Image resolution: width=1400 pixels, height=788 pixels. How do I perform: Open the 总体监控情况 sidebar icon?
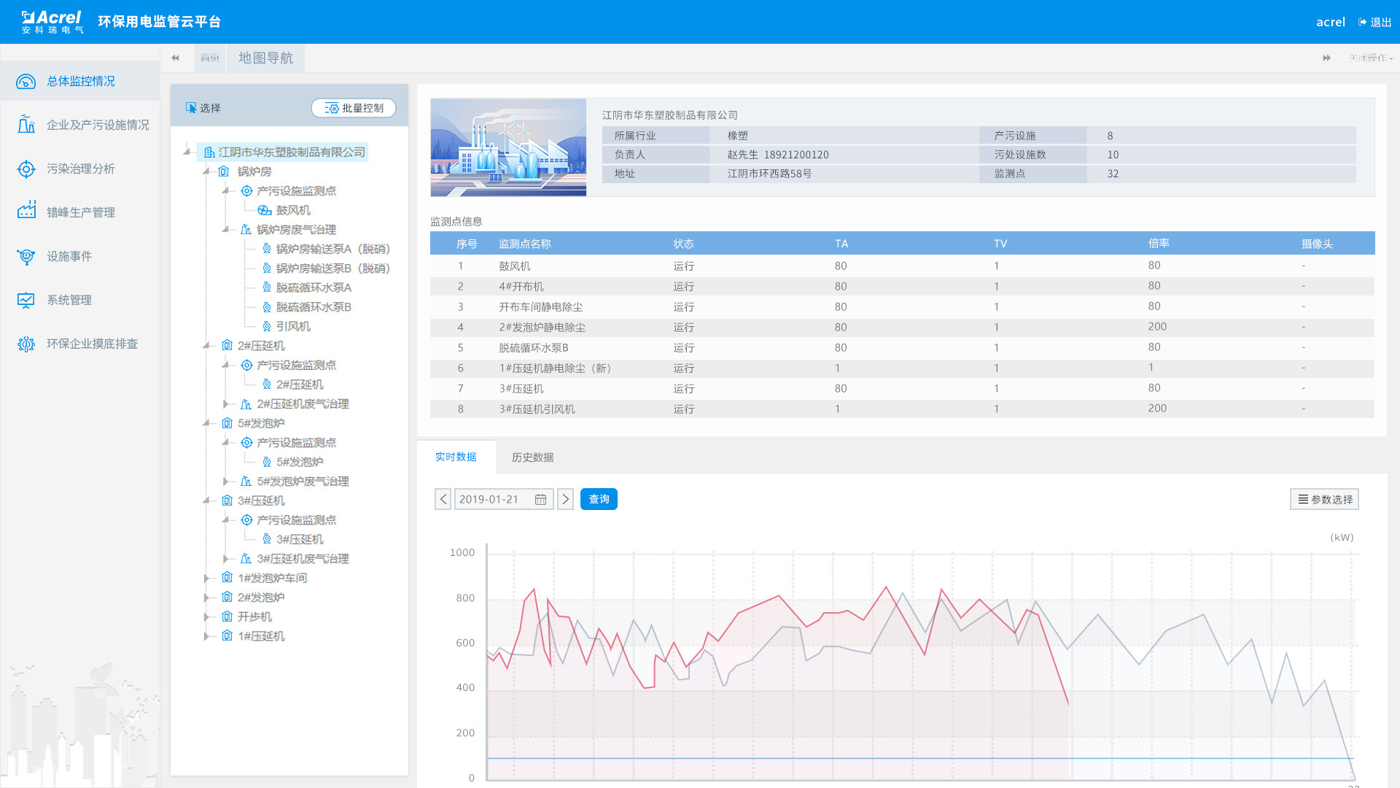26,82
